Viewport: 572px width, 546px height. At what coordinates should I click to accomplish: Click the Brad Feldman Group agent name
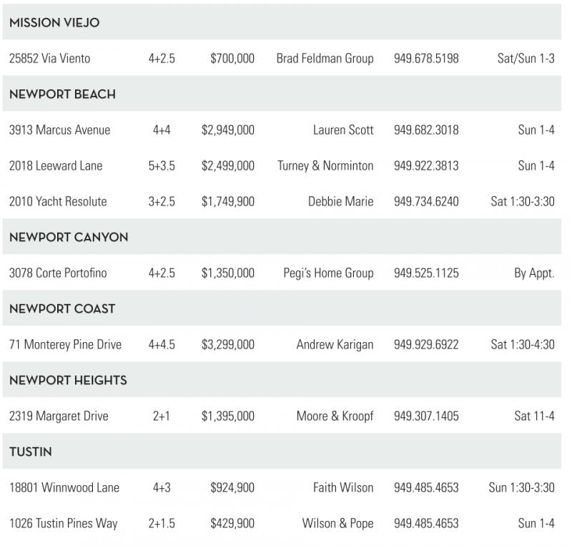(325, 59)
